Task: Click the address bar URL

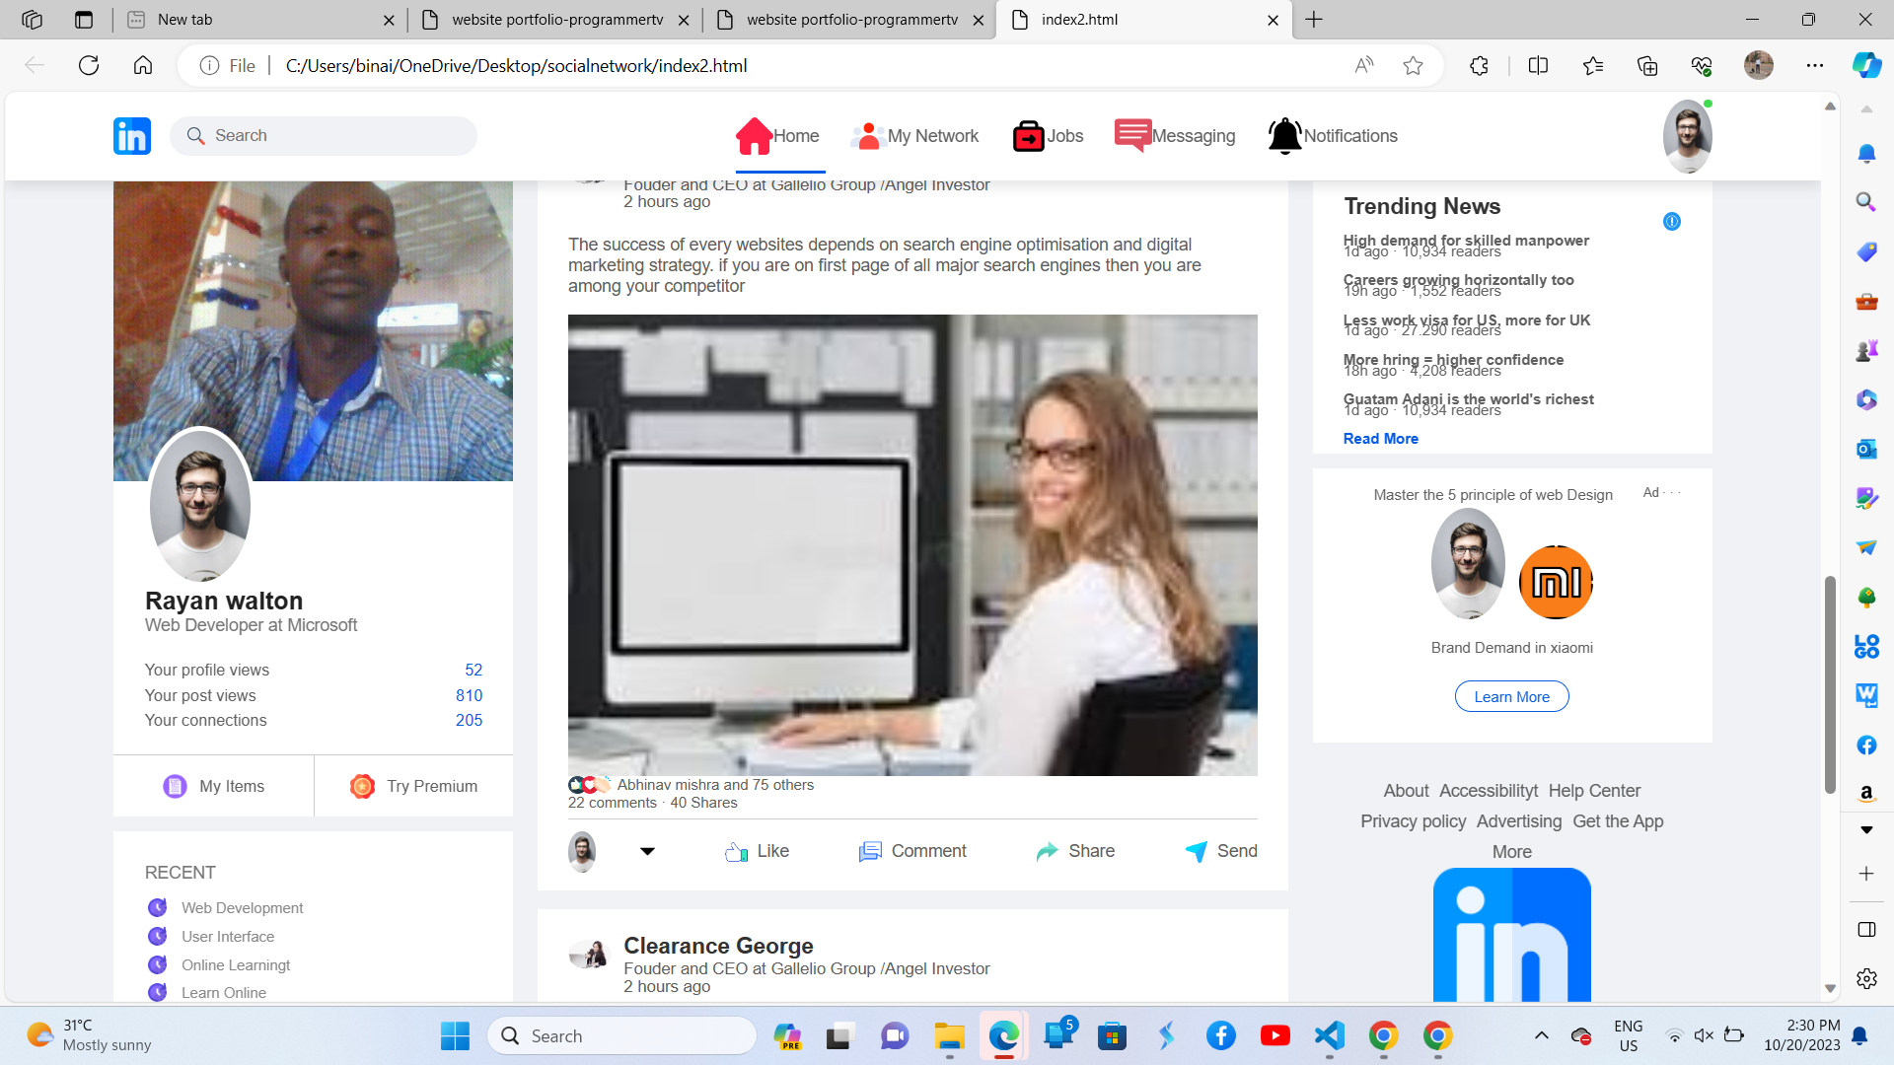Action: click(x=516, y=65)
